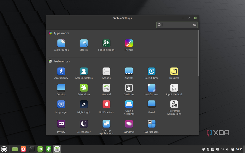Open the green shield app in taskbar
The width and height of the screenshot is (245, 153).
[48, 149]
